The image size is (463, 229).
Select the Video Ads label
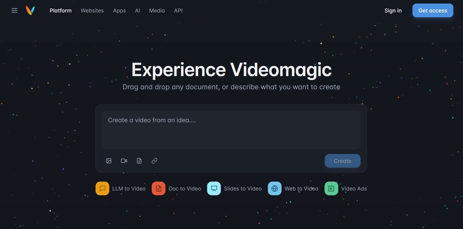click(x=354, y=189)
